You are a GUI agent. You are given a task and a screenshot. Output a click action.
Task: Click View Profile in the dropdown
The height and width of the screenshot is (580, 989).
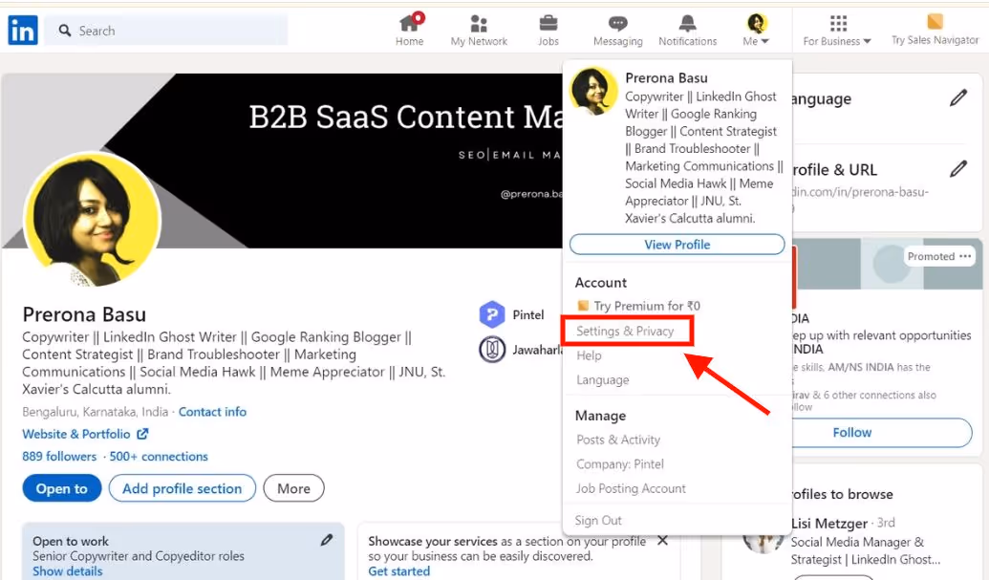click(x=677, y=245)
